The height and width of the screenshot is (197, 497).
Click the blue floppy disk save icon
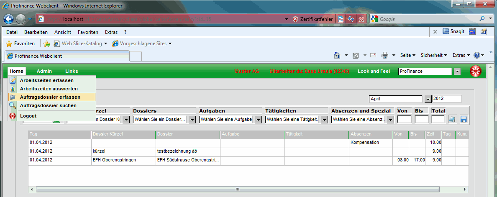(x=463, y=119)
